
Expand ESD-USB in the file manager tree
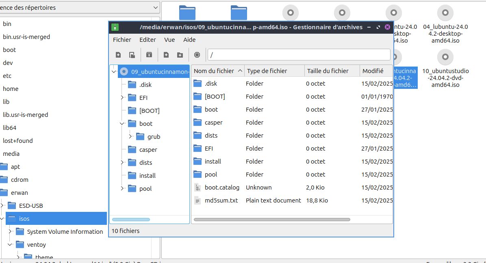point(2,205)
